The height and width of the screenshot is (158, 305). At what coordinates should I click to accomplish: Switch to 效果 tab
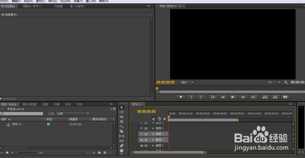pos(57,104)
